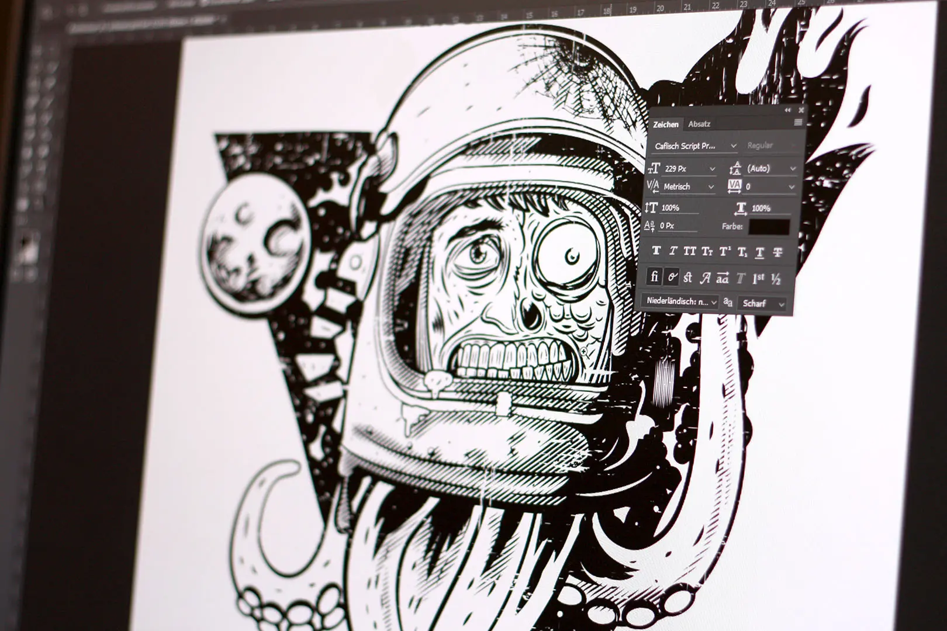Click the Farbe text color swatch
Image resolution: width=947 pixels, height=631 pixels.
769,227
